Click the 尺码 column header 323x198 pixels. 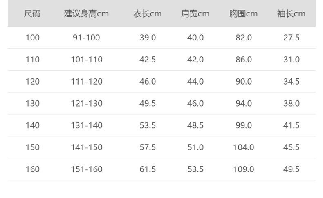(32, 13)
